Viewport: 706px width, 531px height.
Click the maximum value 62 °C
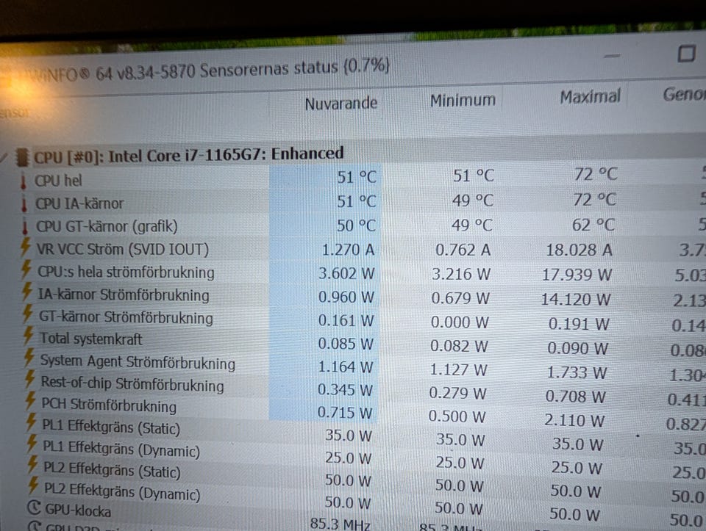[x=593, y=225]
